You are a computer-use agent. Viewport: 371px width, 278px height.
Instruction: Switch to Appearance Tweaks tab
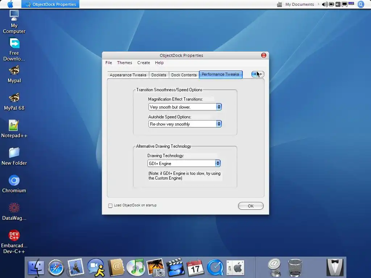coord(128,75)
